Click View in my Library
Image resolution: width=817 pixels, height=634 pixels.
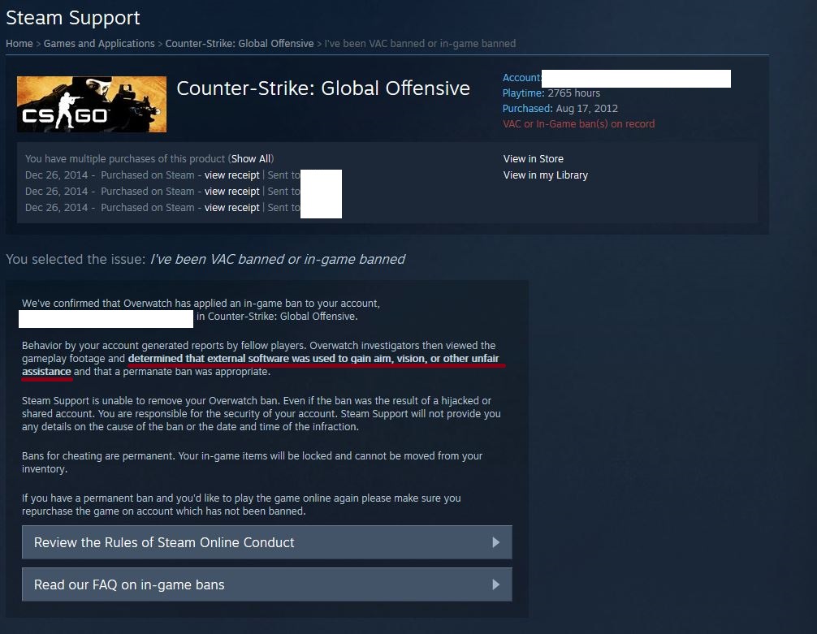click(x=546, y=175)
